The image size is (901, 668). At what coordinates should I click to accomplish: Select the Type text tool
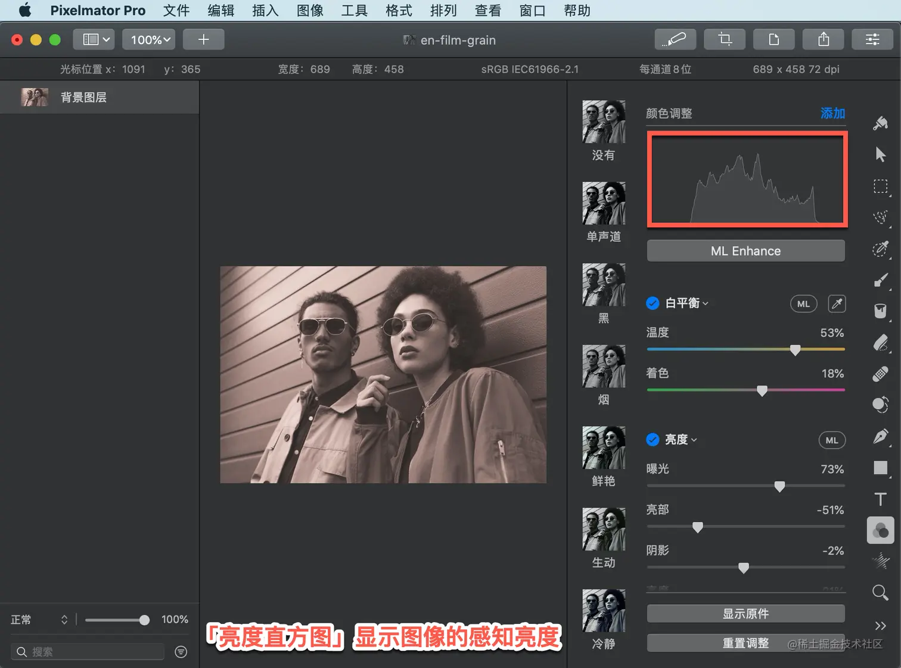pos(880,499)
